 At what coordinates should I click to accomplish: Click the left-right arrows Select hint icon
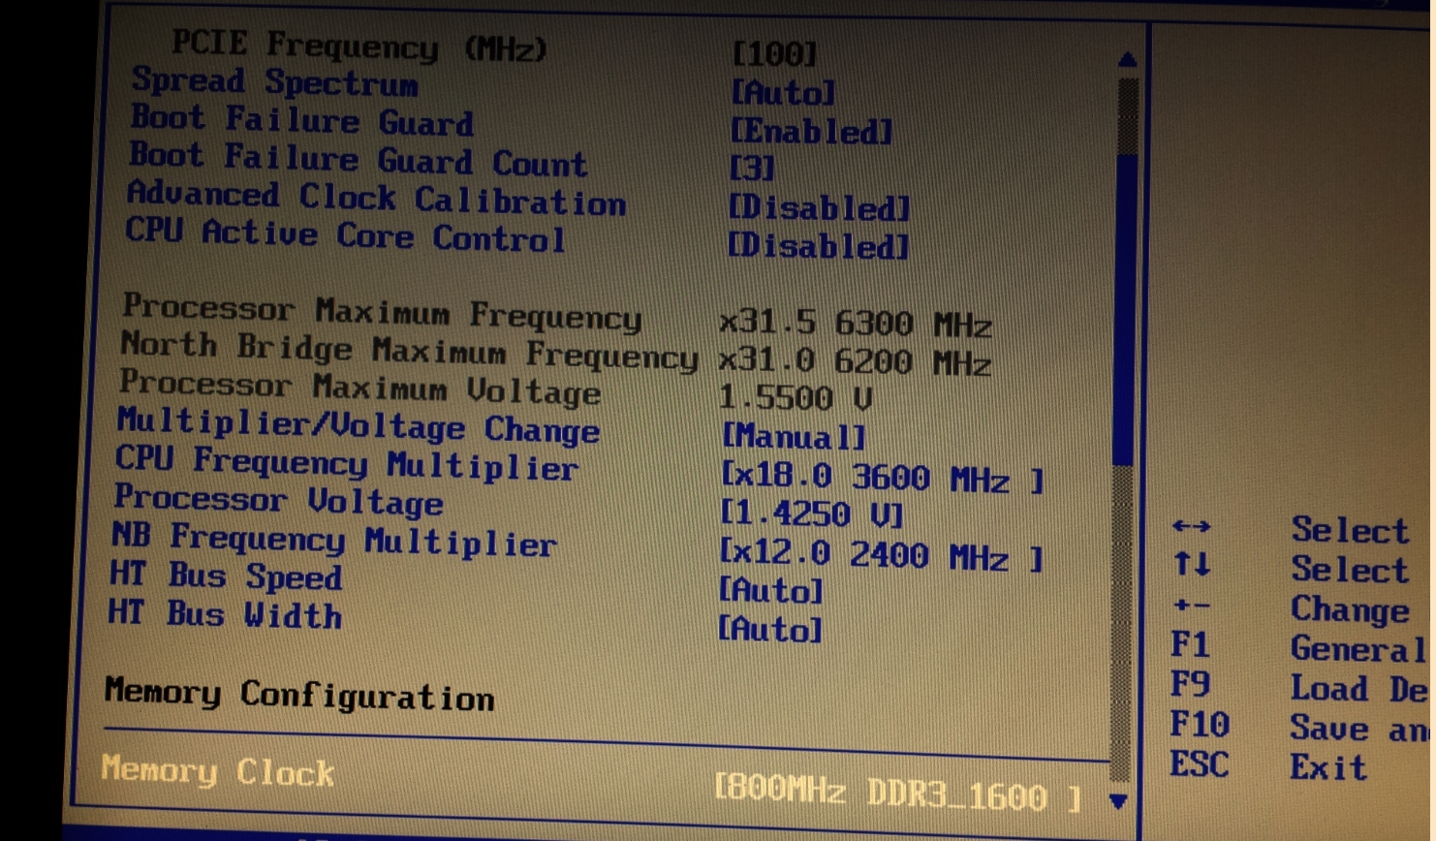point(1191,527)
